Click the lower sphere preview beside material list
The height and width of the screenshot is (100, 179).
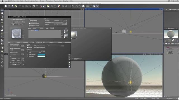66,36
